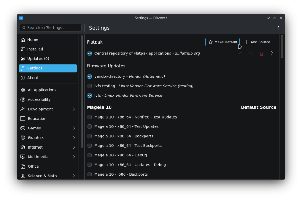Viewport: 302px width, 200px height.
Task: Click 'Flatpak' section heading
Action: [x=95, y=42]
